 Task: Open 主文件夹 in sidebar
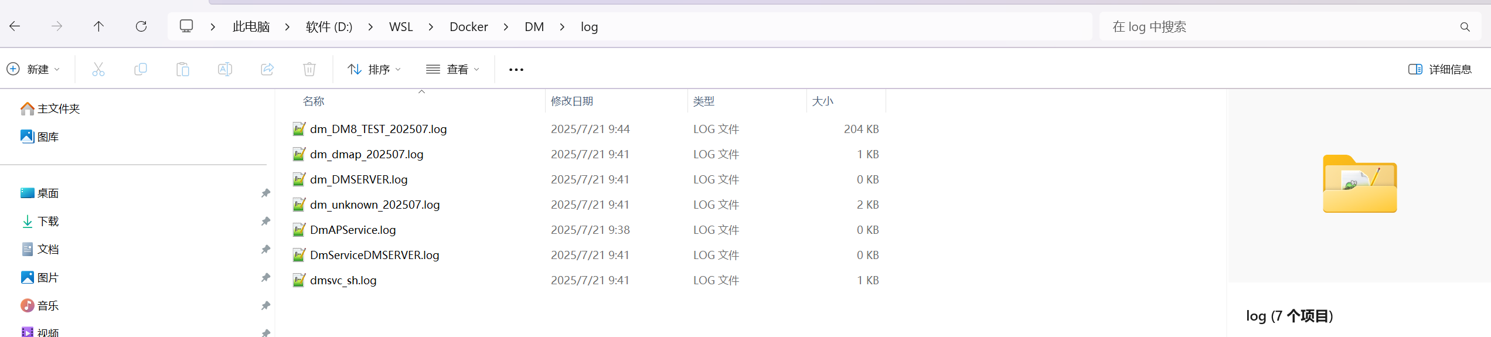point(50,108)
